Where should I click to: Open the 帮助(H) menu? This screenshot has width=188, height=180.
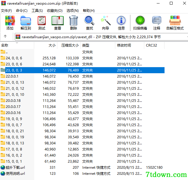coord(89,11)
